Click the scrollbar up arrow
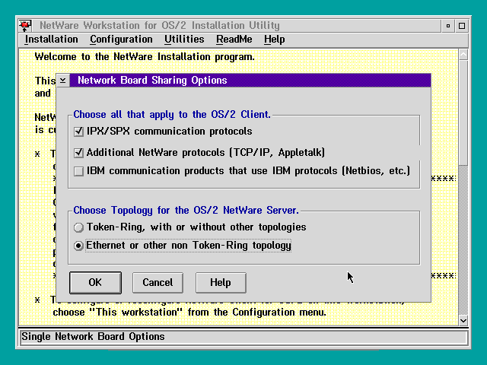This screenshot has height=365, width=487. [463, 55]
